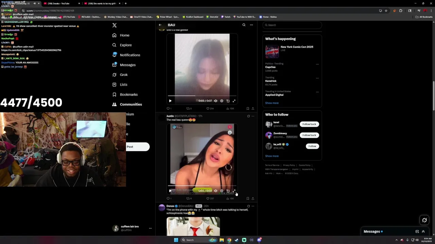Image resolution: width=435 pixels, height=244 pixels.
Task: Play Justin's video (0:02 / 0:03)
Action: (x=170, y=191)
